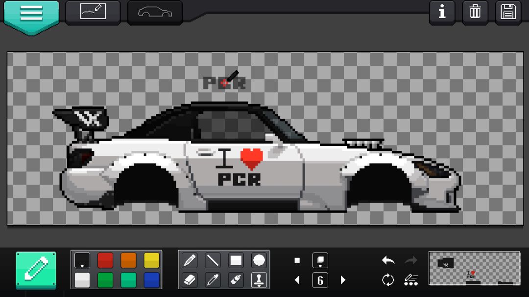Expand the layer selection dropdown
Screen dimensions: 529x297
320,260
